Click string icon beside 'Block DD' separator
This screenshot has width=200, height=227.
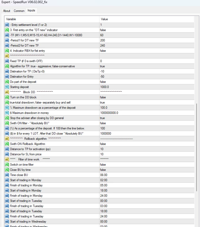[7, 92]
